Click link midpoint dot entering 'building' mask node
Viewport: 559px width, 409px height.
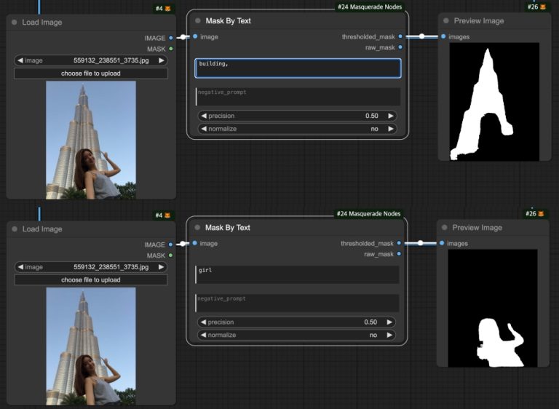[183, 36]
